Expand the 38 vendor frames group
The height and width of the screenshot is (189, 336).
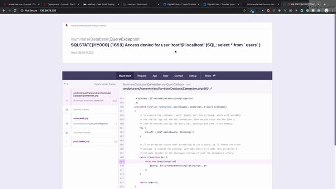(x=90, y=133)
